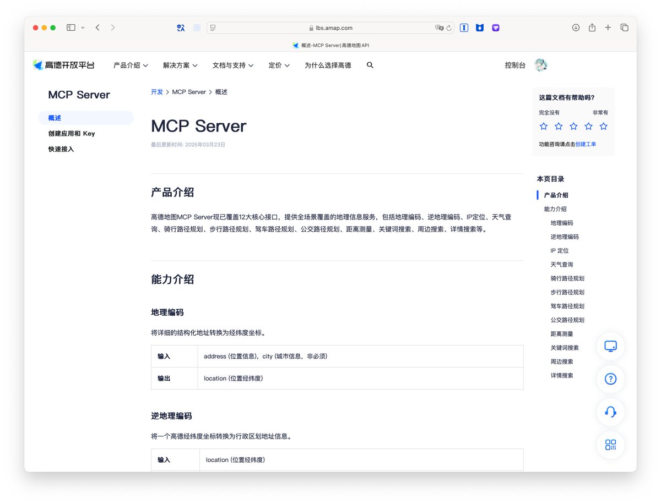Open the boxed I extension icon

point(464,28)
